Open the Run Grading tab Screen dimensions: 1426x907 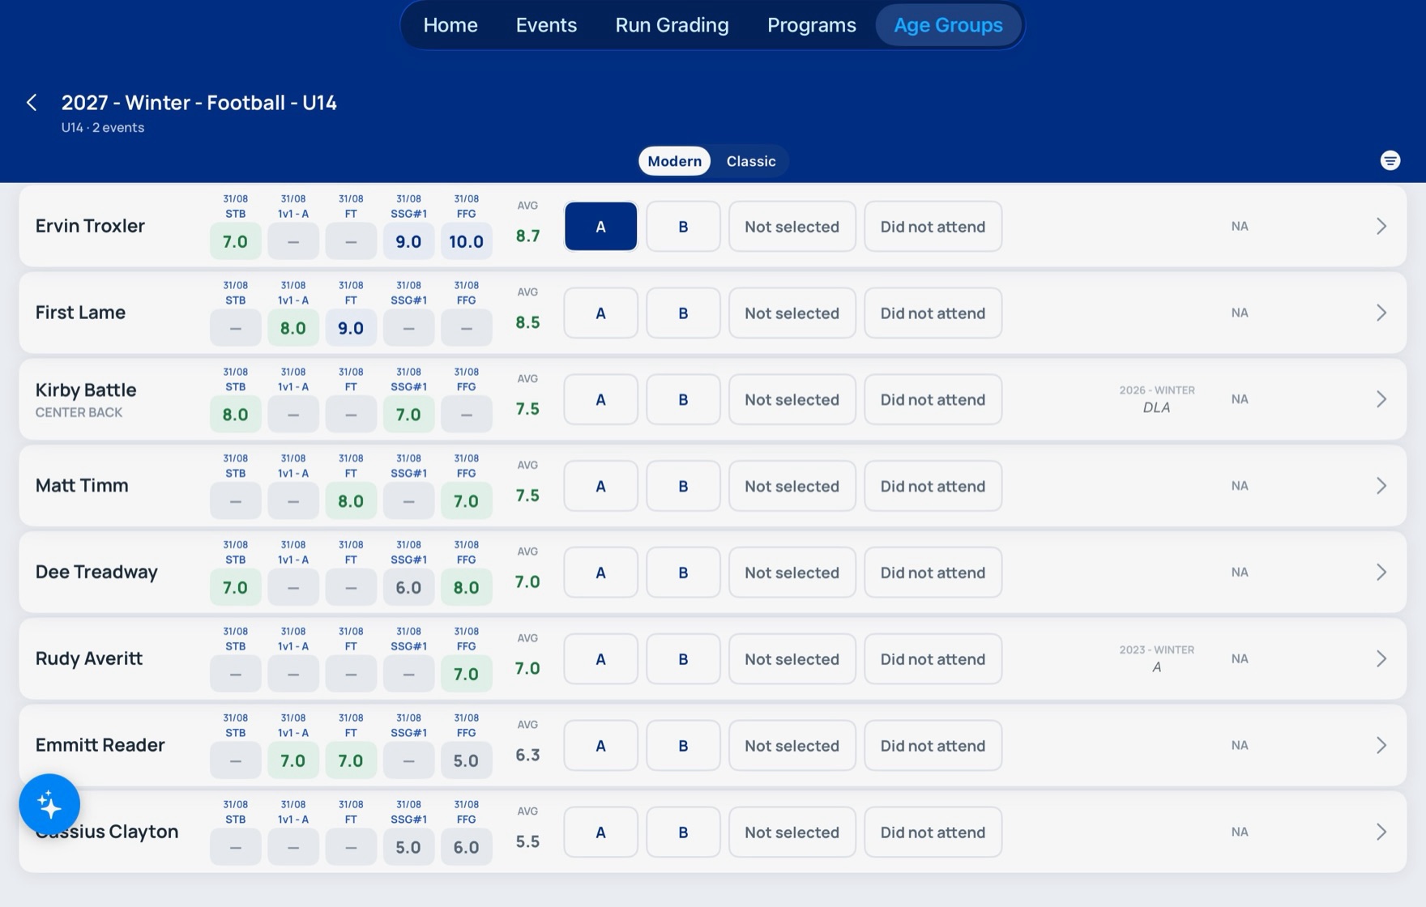point(672,25)
